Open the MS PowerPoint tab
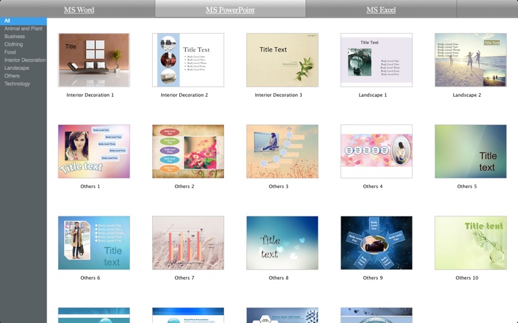This screenshot has width=518, height=323. (x=231, y=10)
